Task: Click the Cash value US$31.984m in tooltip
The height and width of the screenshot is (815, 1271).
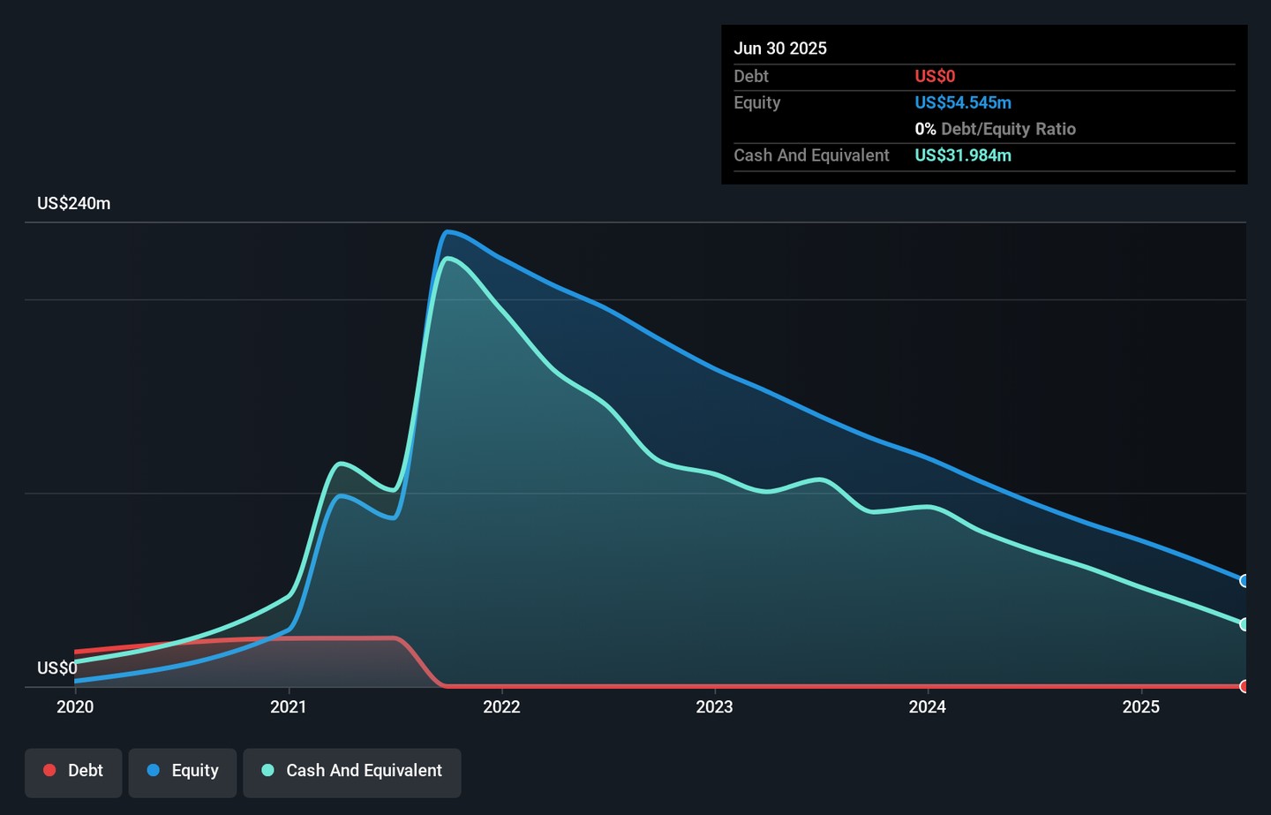Action: coord(963,155)
